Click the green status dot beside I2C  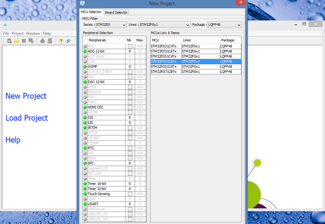85,117
